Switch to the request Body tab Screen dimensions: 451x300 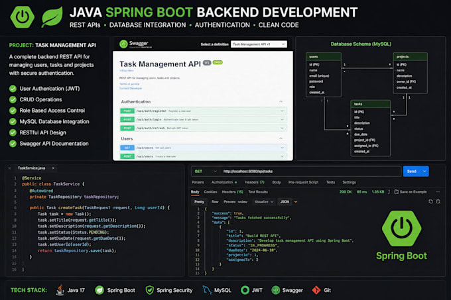coord(277,182)
